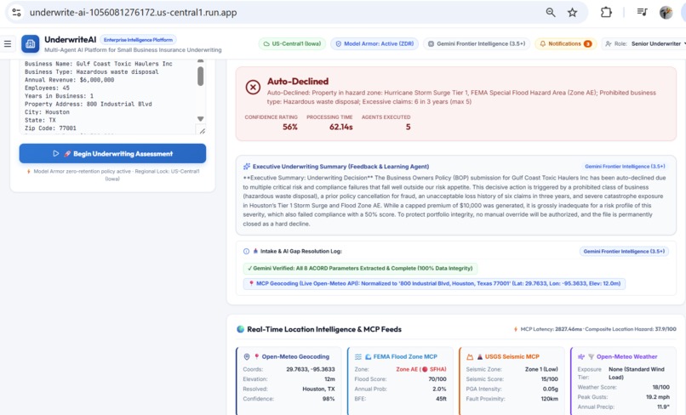This screenshot has width=686, height=415.
Task: Open the hamburger sidebar menu
Action: 8,43
